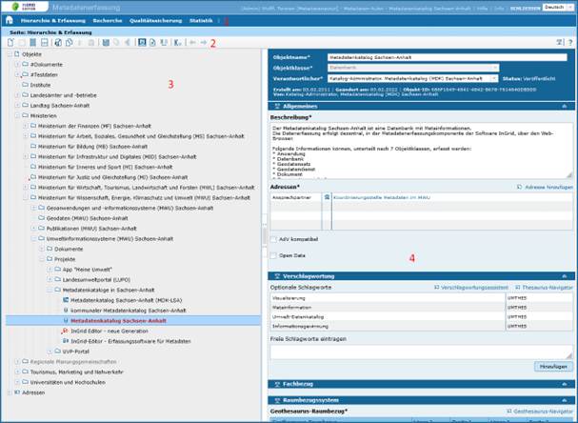Collapse the Projekte tree node
Viewport: 578px width, 423px height.
tap(42, 259)
